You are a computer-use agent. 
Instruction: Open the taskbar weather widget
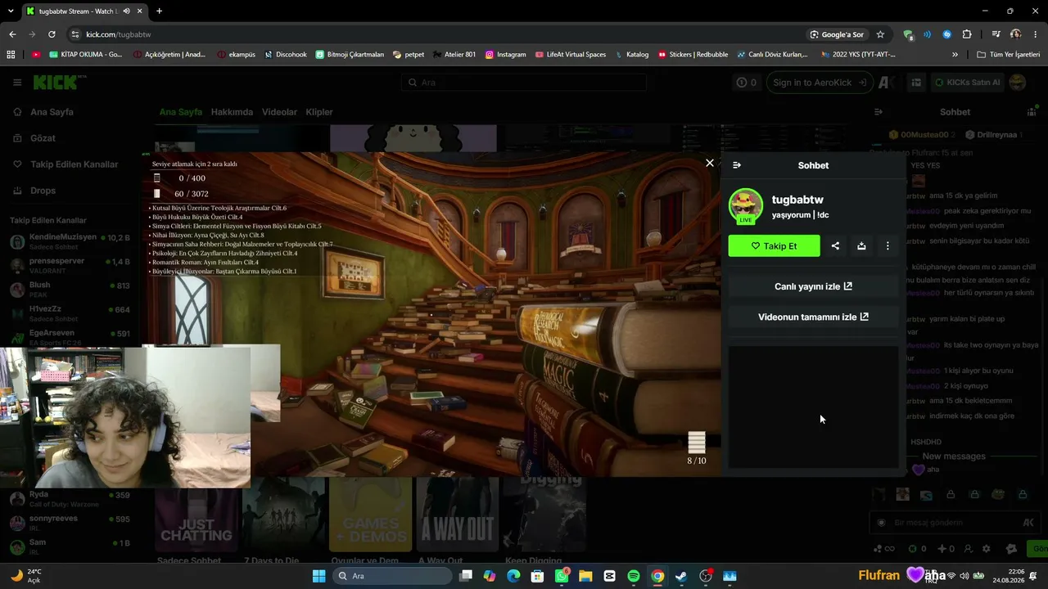click(x=26, y=576)
